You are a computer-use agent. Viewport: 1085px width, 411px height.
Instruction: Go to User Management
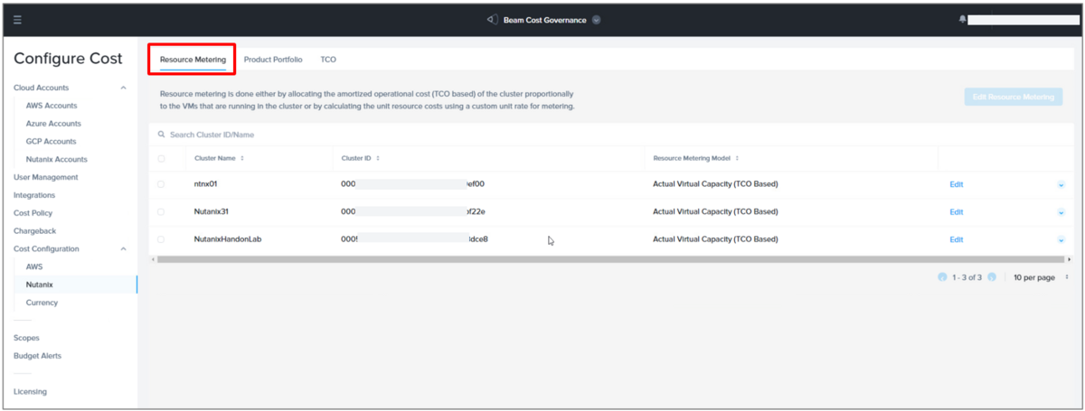point(46,177)
